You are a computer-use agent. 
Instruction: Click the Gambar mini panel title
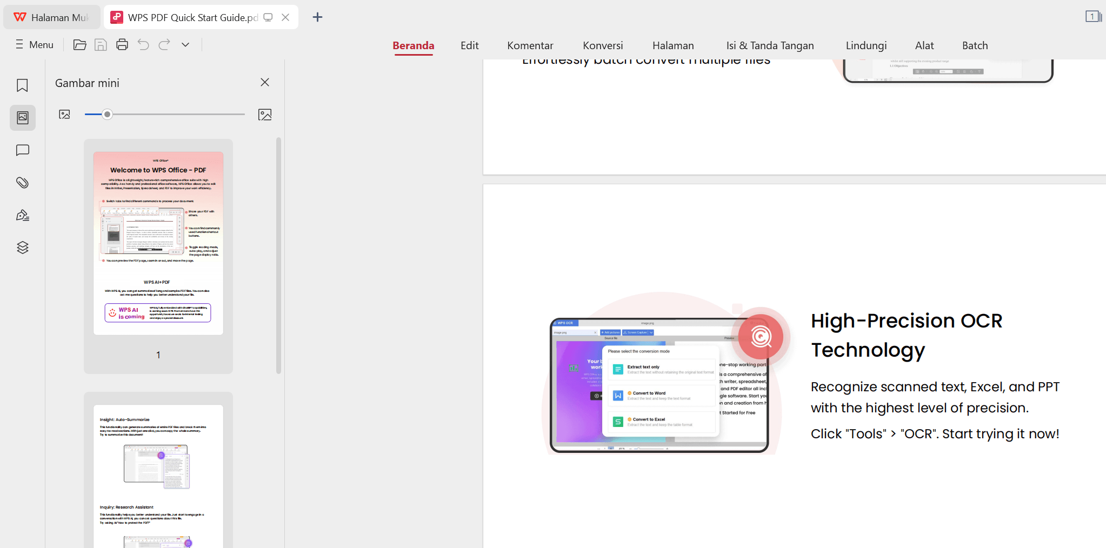[x=87, y=83]
